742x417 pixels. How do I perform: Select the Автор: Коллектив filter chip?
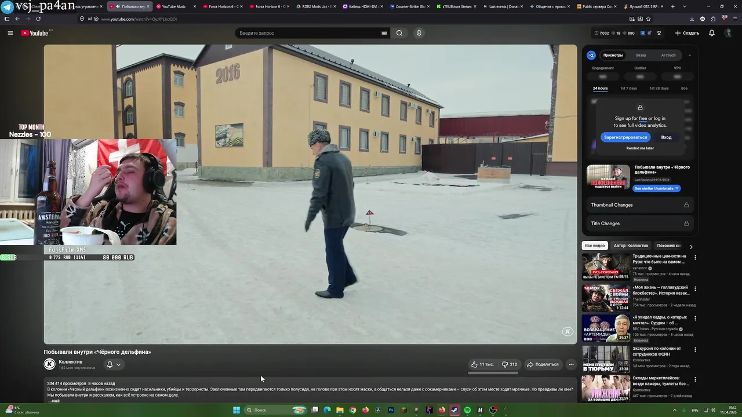pos(631,246)
